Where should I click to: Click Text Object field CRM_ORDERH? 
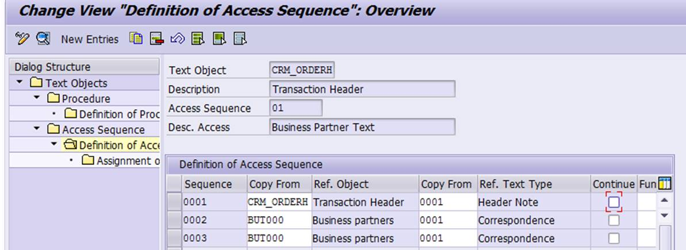click(302, 70)
